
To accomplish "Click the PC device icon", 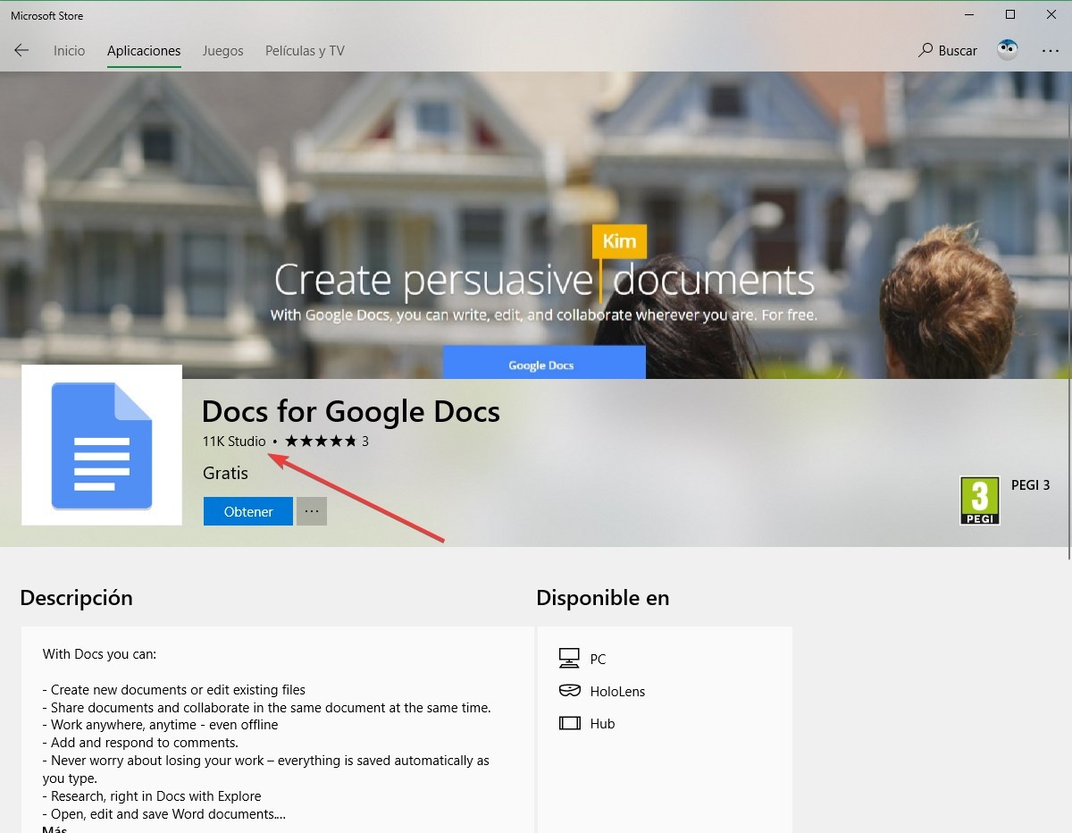I will click(x=569, y=659).
